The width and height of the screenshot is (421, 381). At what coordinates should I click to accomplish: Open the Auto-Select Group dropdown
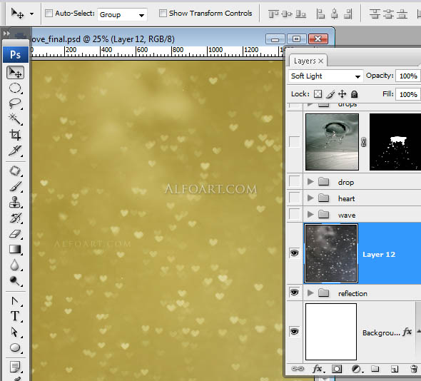pyautogui.click(x=122, y=14)
